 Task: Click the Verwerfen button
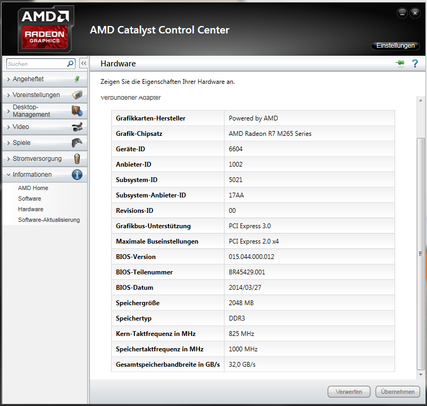pyautogui.click(x=349, y=392)
